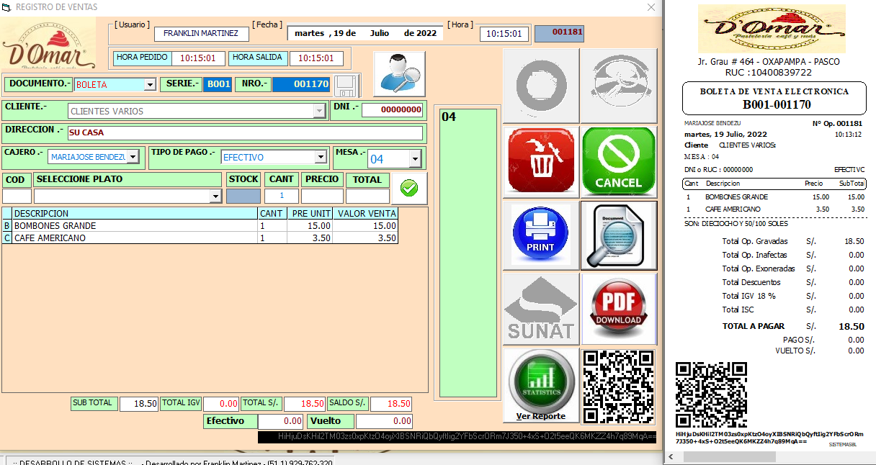Open the TIPO DE PAGO dropdown

tap(321, 158)
